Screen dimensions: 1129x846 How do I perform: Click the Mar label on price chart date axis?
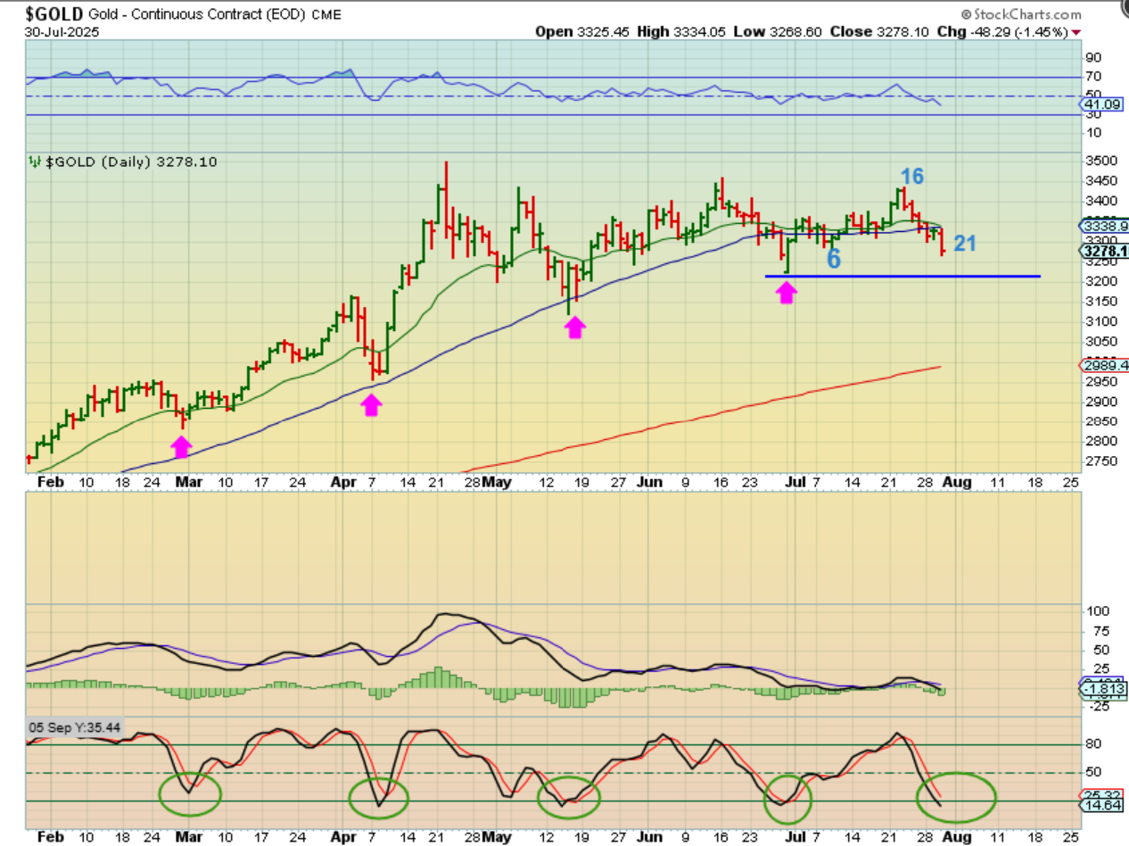189,482
